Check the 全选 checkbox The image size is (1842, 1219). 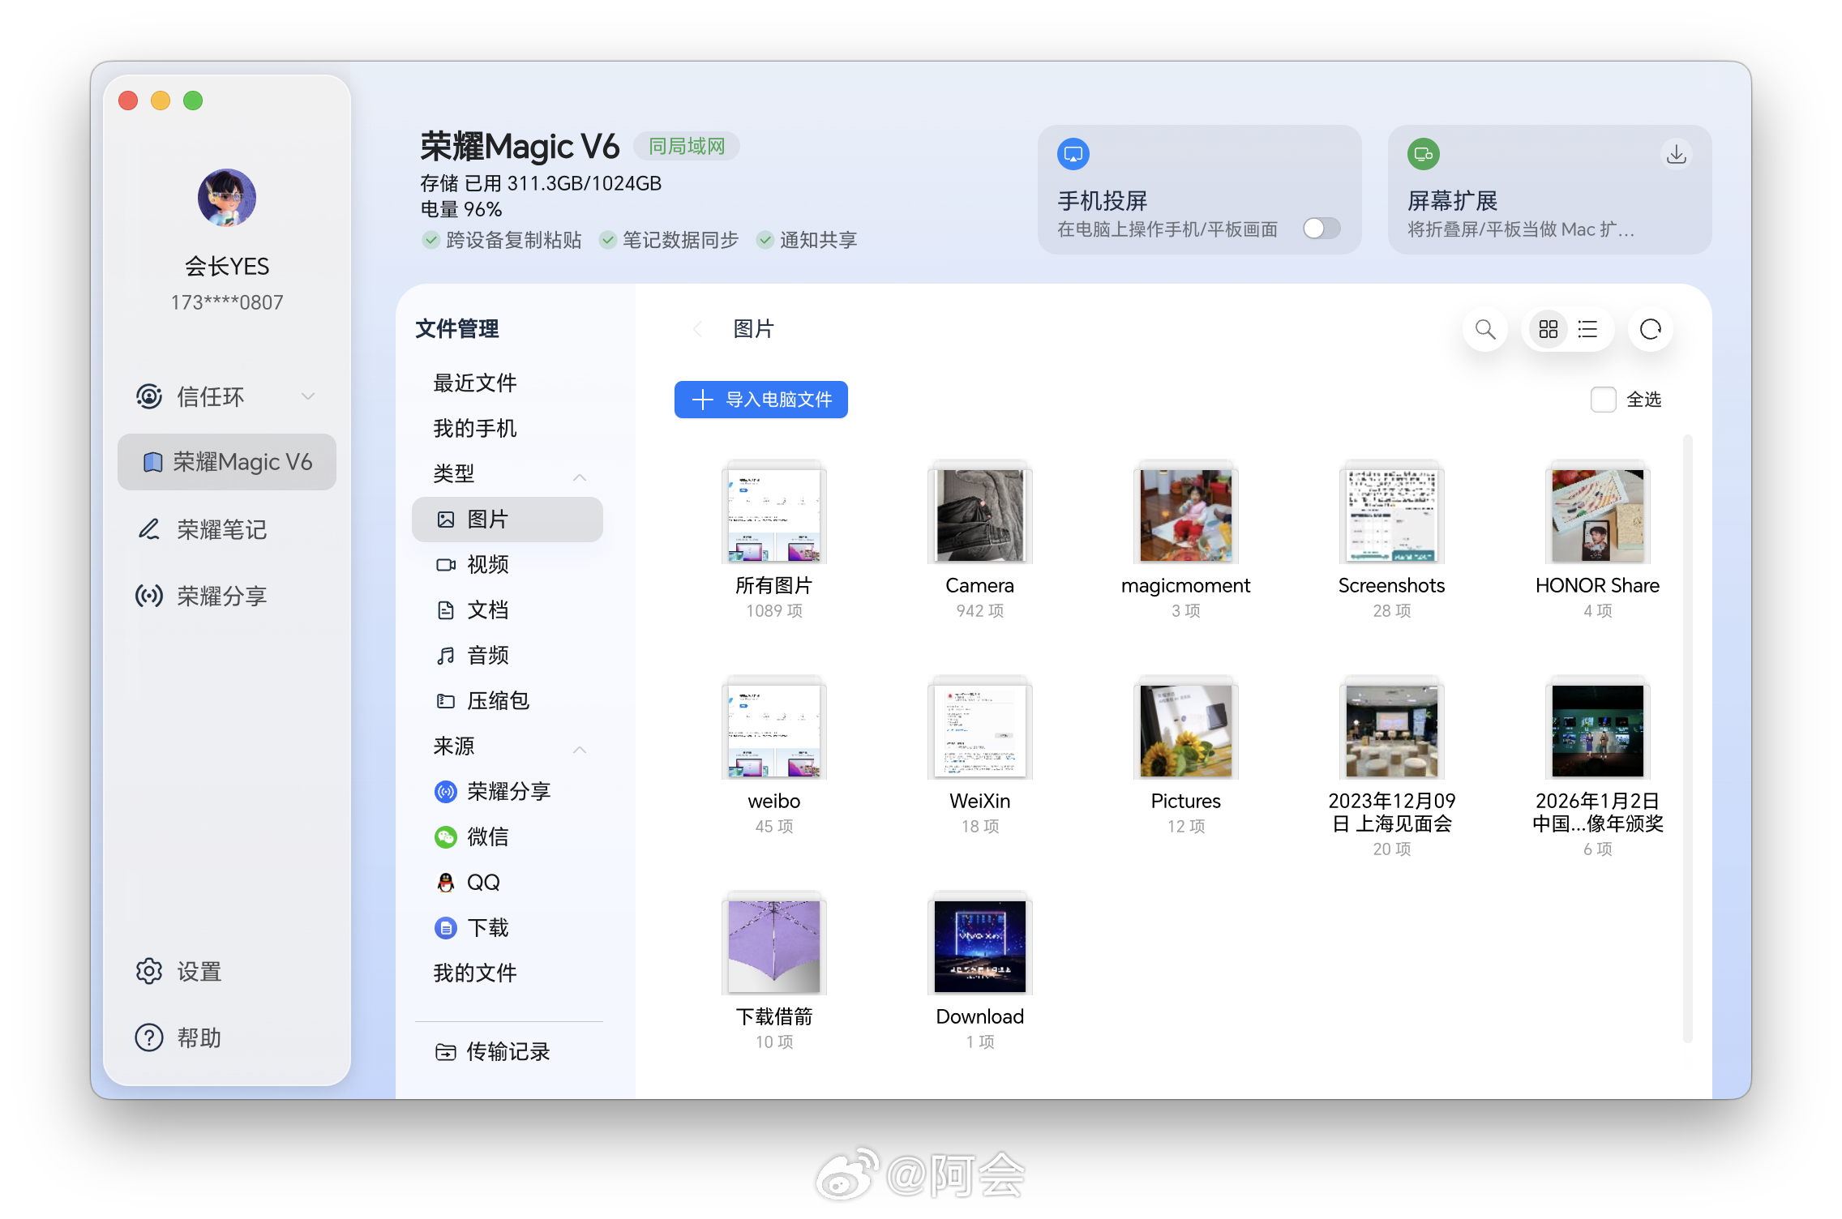(1603, 400)
